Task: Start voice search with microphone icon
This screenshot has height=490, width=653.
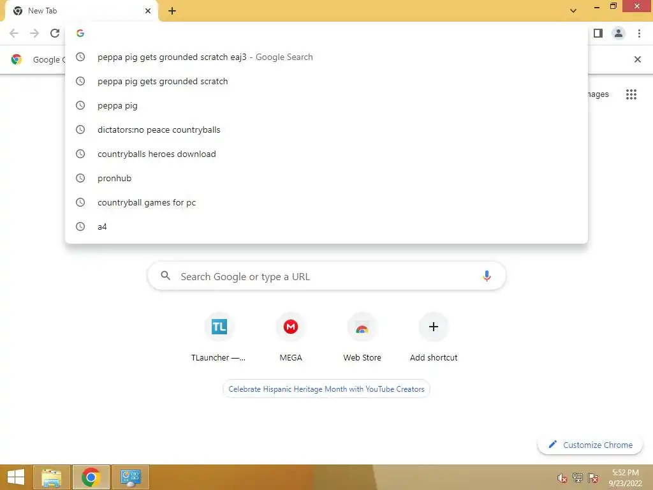Action: [487, 276]
